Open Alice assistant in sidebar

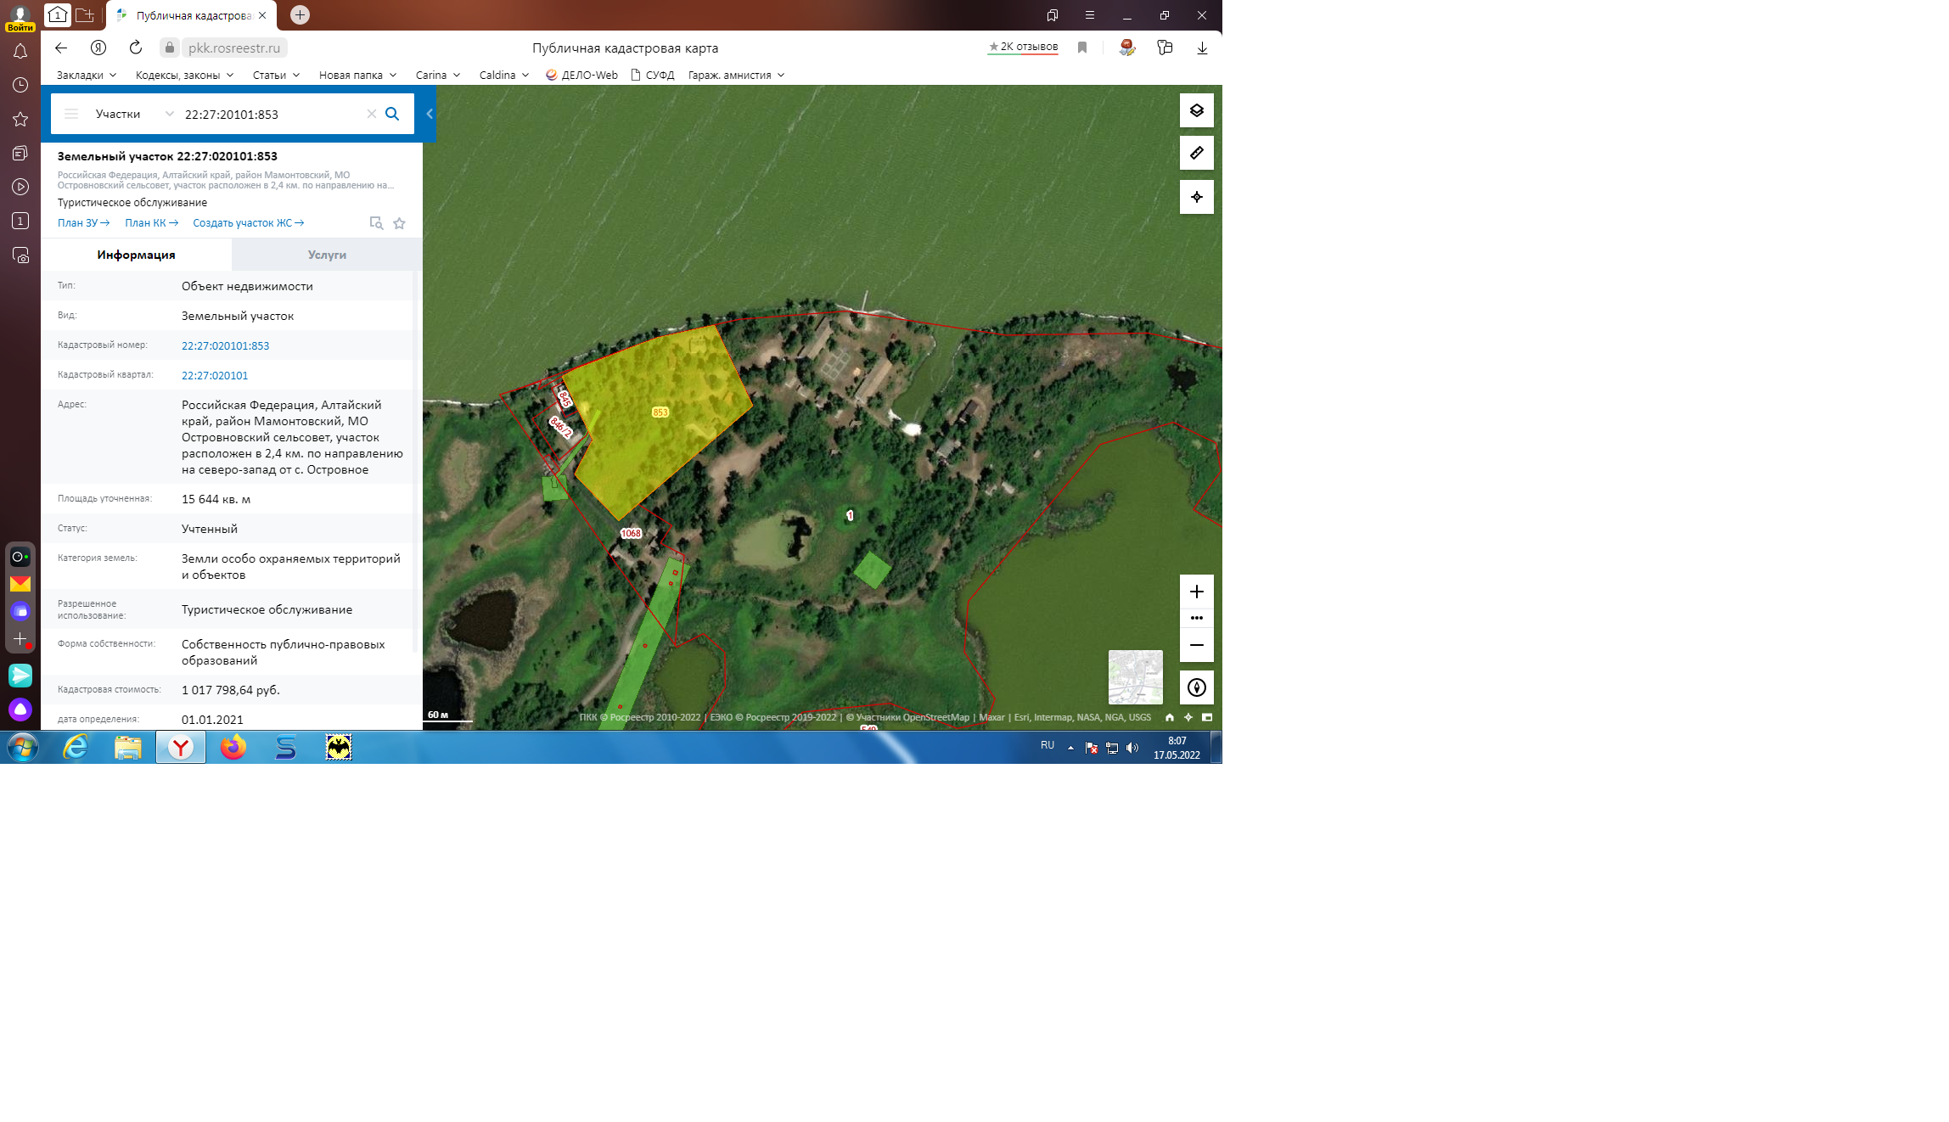(20, 709)
